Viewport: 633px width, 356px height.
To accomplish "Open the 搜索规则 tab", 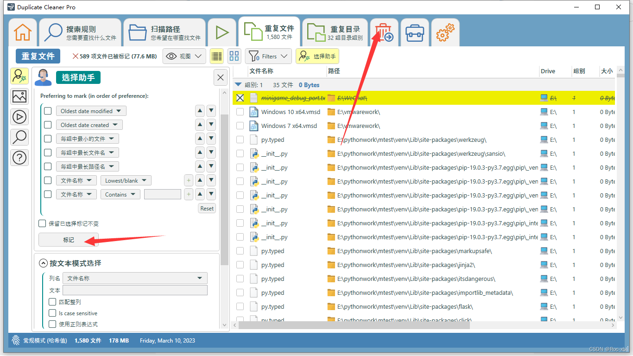I will (80, 32).
